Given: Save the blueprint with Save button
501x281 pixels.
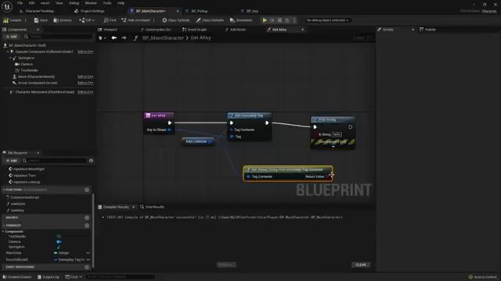Looking at the screenshot, I should [41, 20].
